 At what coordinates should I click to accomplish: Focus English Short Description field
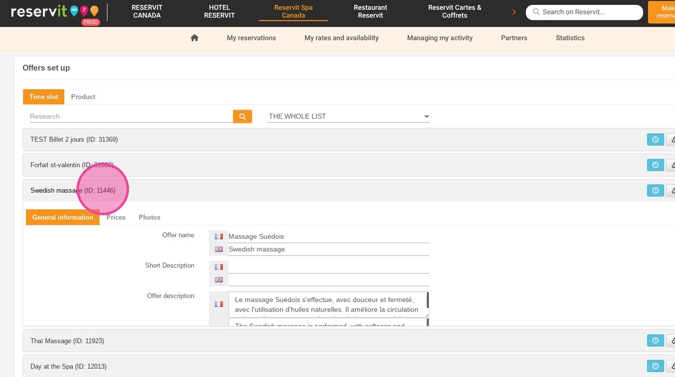pos(329,279)
